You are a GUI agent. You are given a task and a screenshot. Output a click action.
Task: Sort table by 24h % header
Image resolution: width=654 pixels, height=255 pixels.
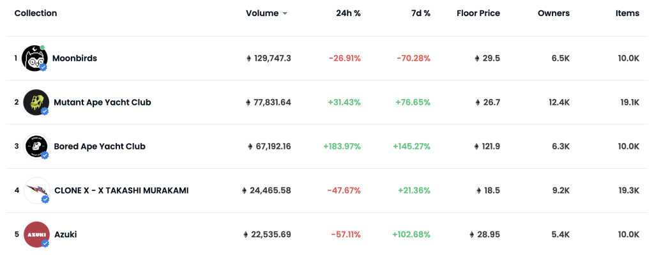(348, 13)
